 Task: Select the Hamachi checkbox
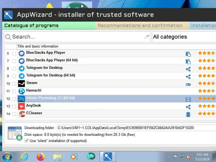[x=14, y=91]
